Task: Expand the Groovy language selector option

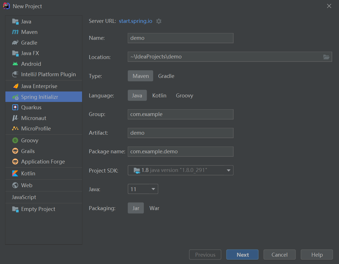Action: pos(184,95)
